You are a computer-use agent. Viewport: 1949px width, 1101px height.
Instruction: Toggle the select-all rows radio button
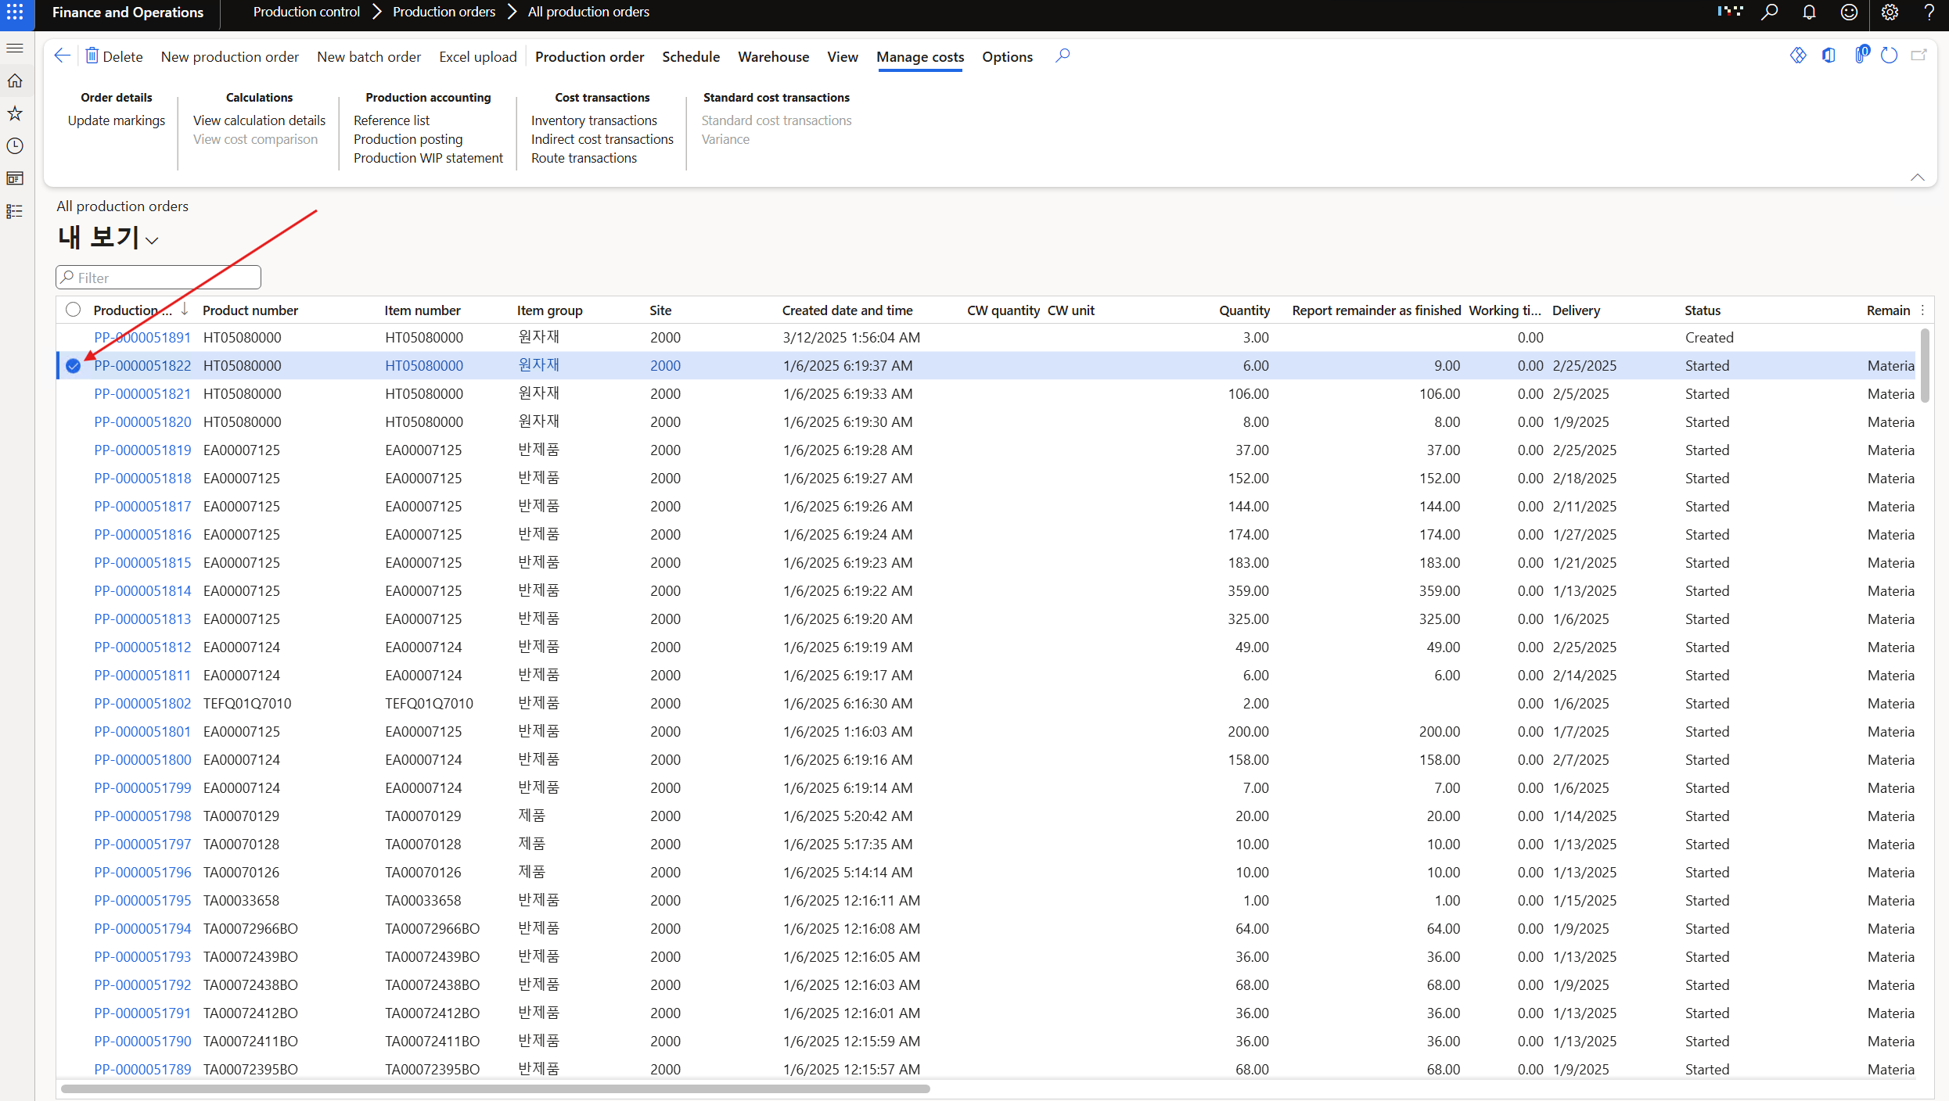74,310
